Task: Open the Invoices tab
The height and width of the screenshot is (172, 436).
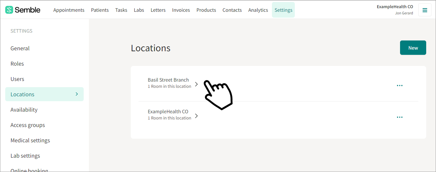Action: [181, 10]
